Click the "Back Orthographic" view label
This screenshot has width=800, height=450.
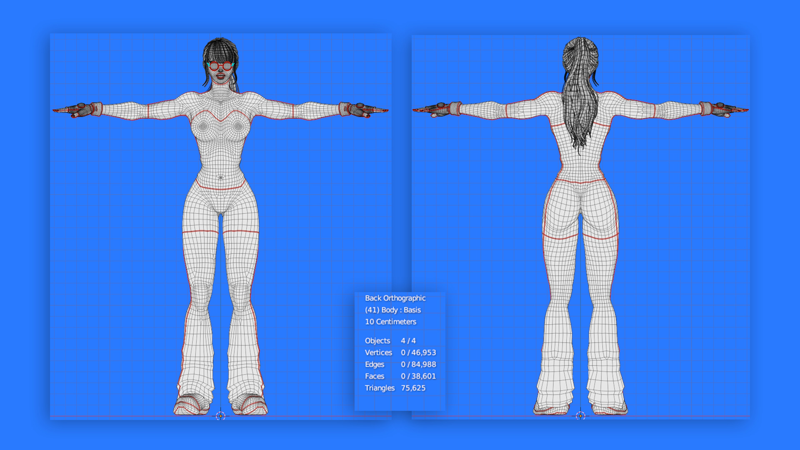pyautogui.click(x=395, y=298)
